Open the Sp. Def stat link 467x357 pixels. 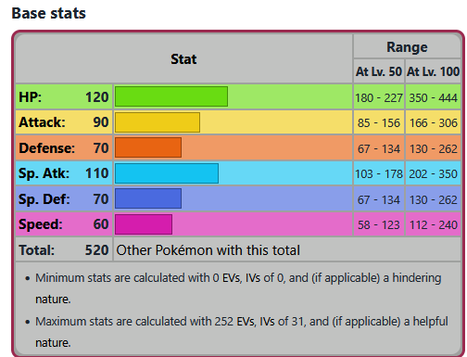[44, 199]
